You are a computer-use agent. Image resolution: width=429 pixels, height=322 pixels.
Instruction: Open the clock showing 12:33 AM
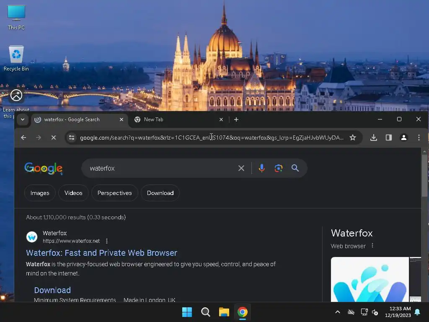click(398, 312)
